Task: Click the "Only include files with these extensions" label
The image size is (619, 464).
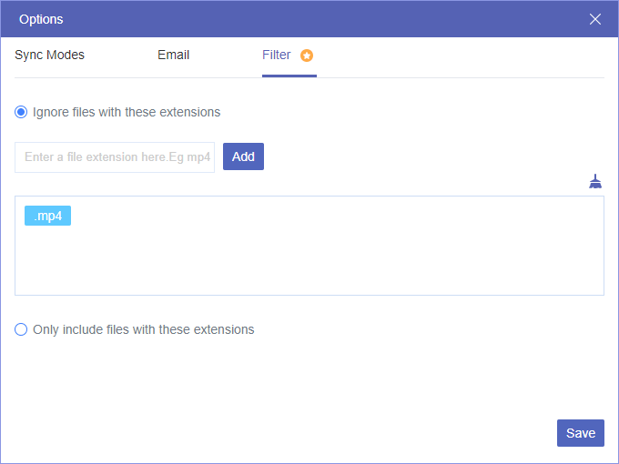Action: point(143,329)
